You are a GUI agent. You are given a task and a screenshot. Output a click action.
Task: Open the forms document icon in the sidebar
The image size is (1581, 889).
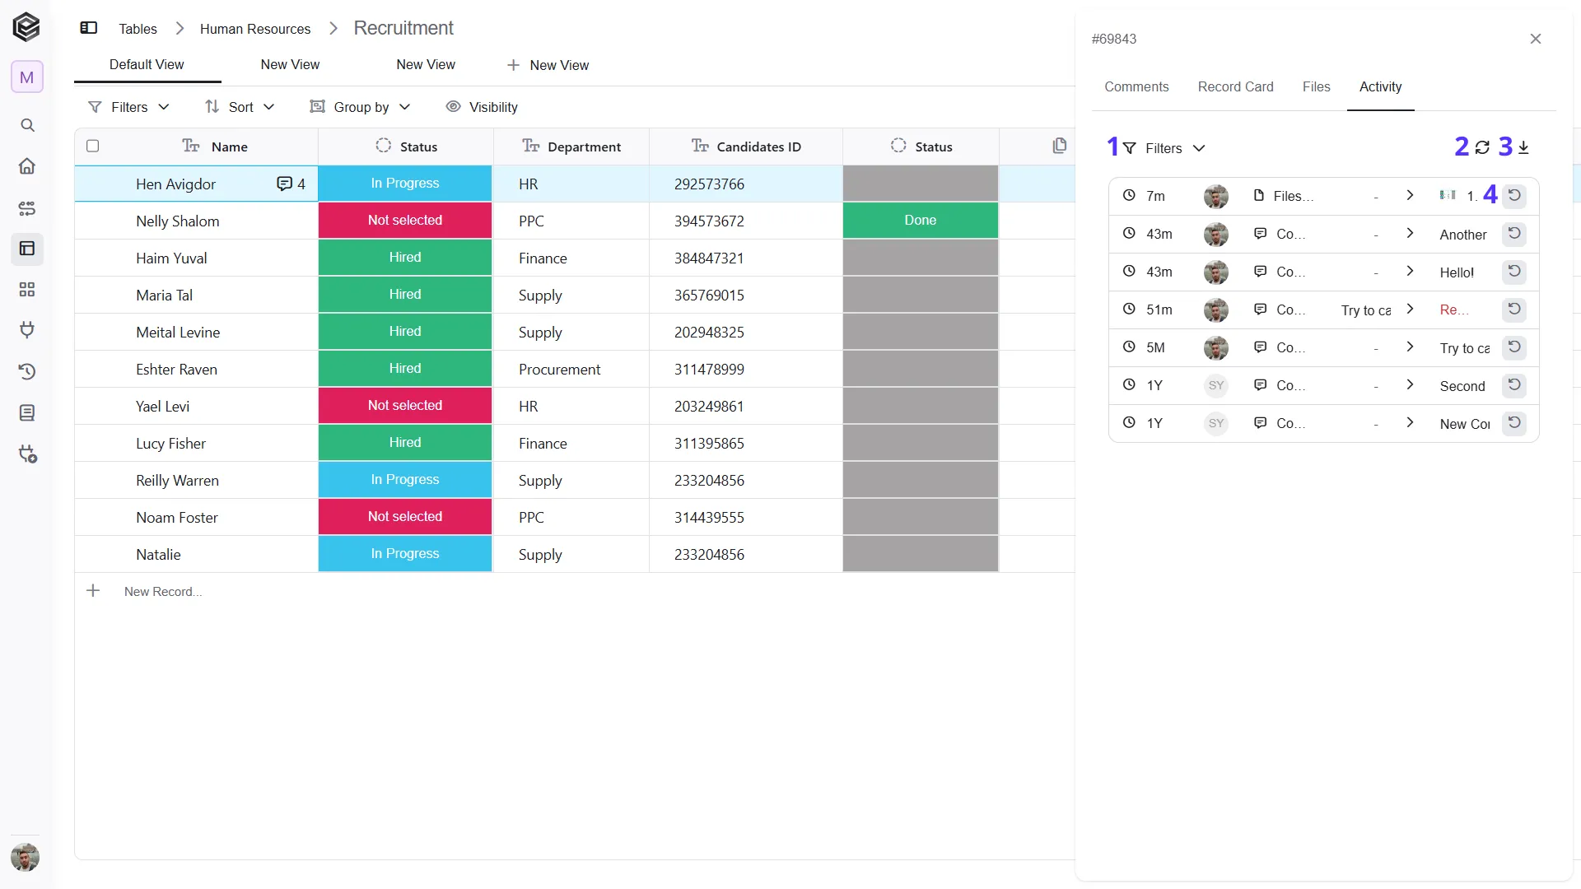[27, 413]
